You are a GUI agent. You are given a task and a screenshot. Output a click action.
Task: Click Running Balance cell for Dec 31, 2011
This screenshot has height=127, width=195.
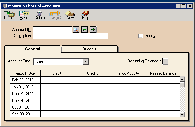(x=162, y=94)
